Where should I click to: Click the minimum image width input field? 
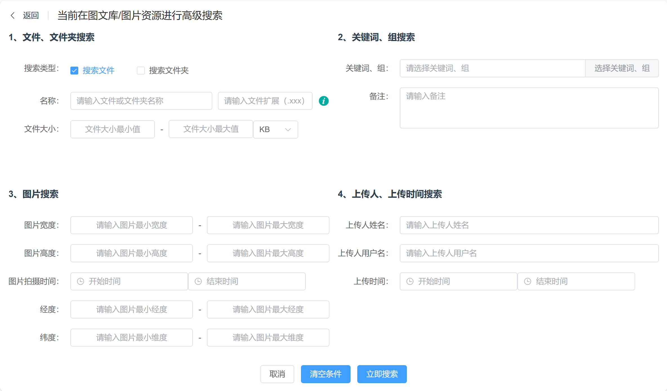(x=131, y=225)
